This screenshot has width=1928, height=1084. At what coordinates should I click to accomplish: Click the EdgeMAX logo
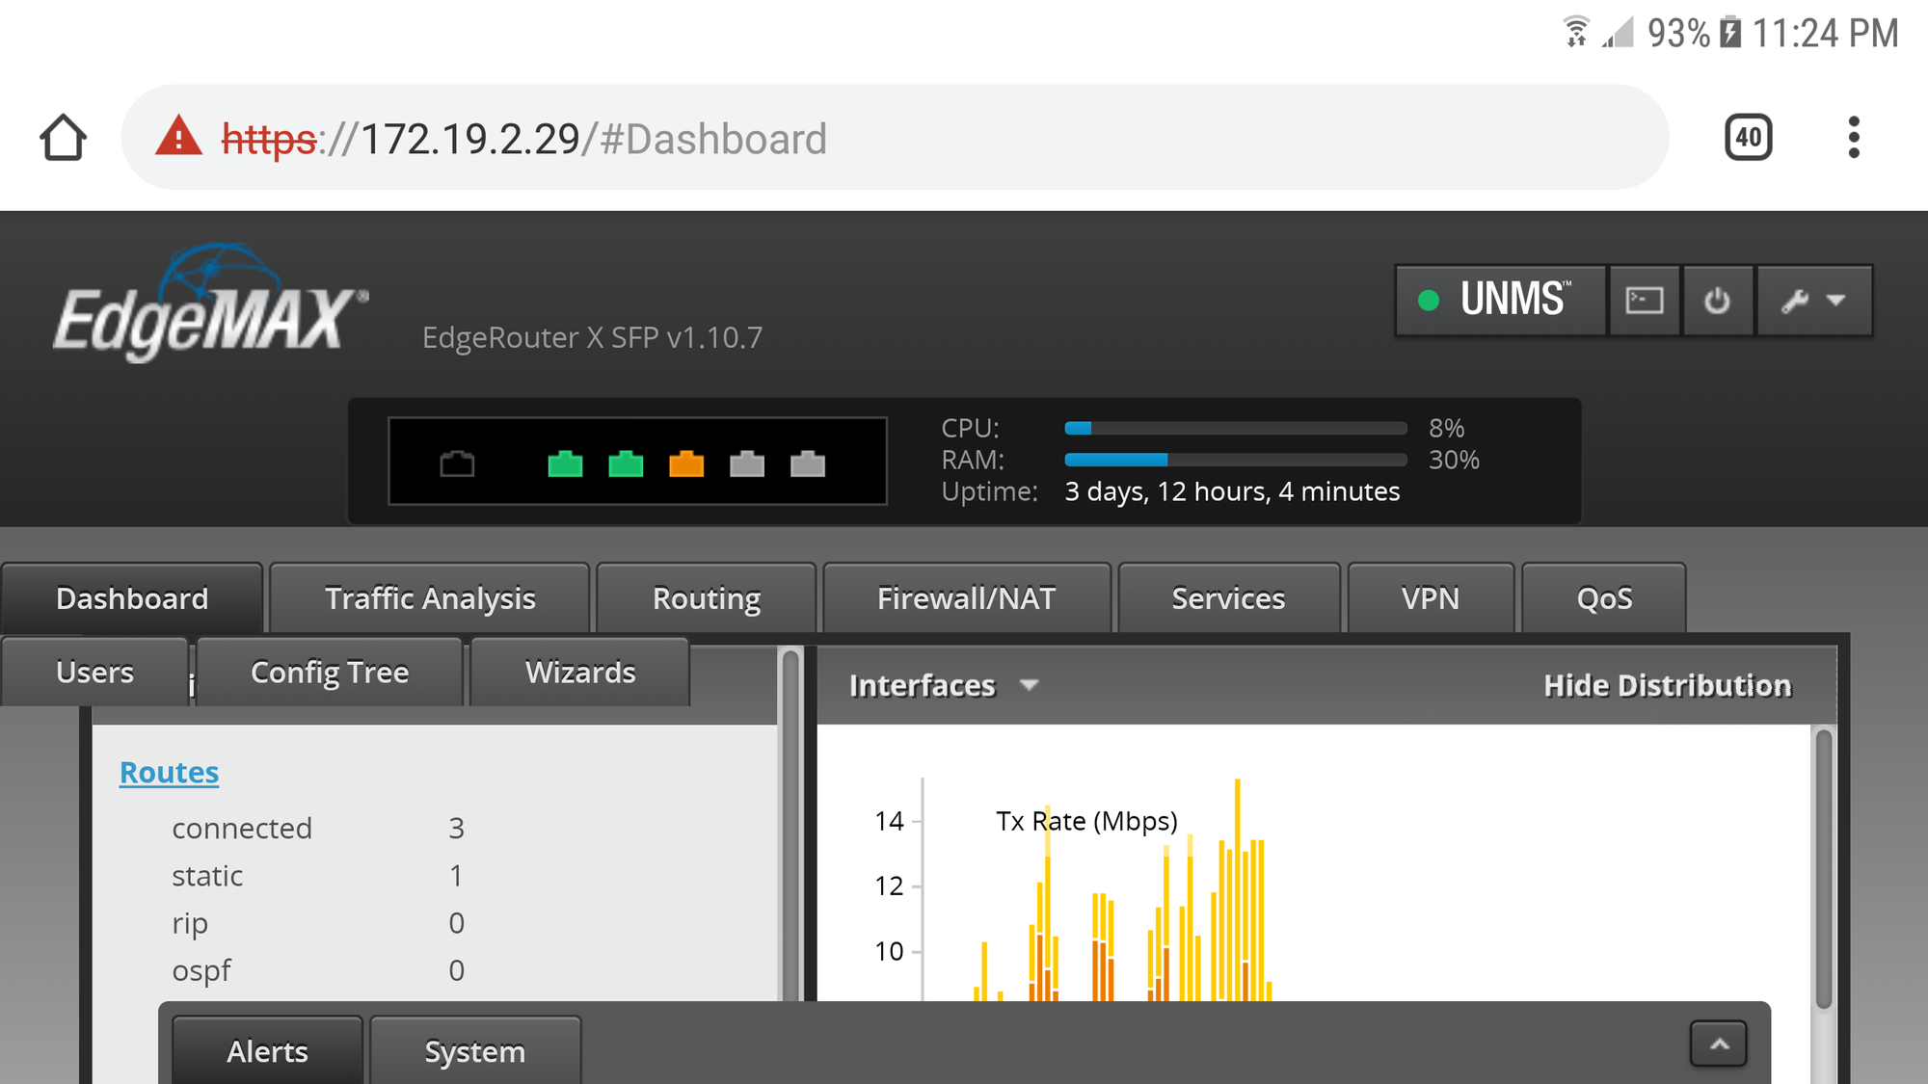point(210,303)
